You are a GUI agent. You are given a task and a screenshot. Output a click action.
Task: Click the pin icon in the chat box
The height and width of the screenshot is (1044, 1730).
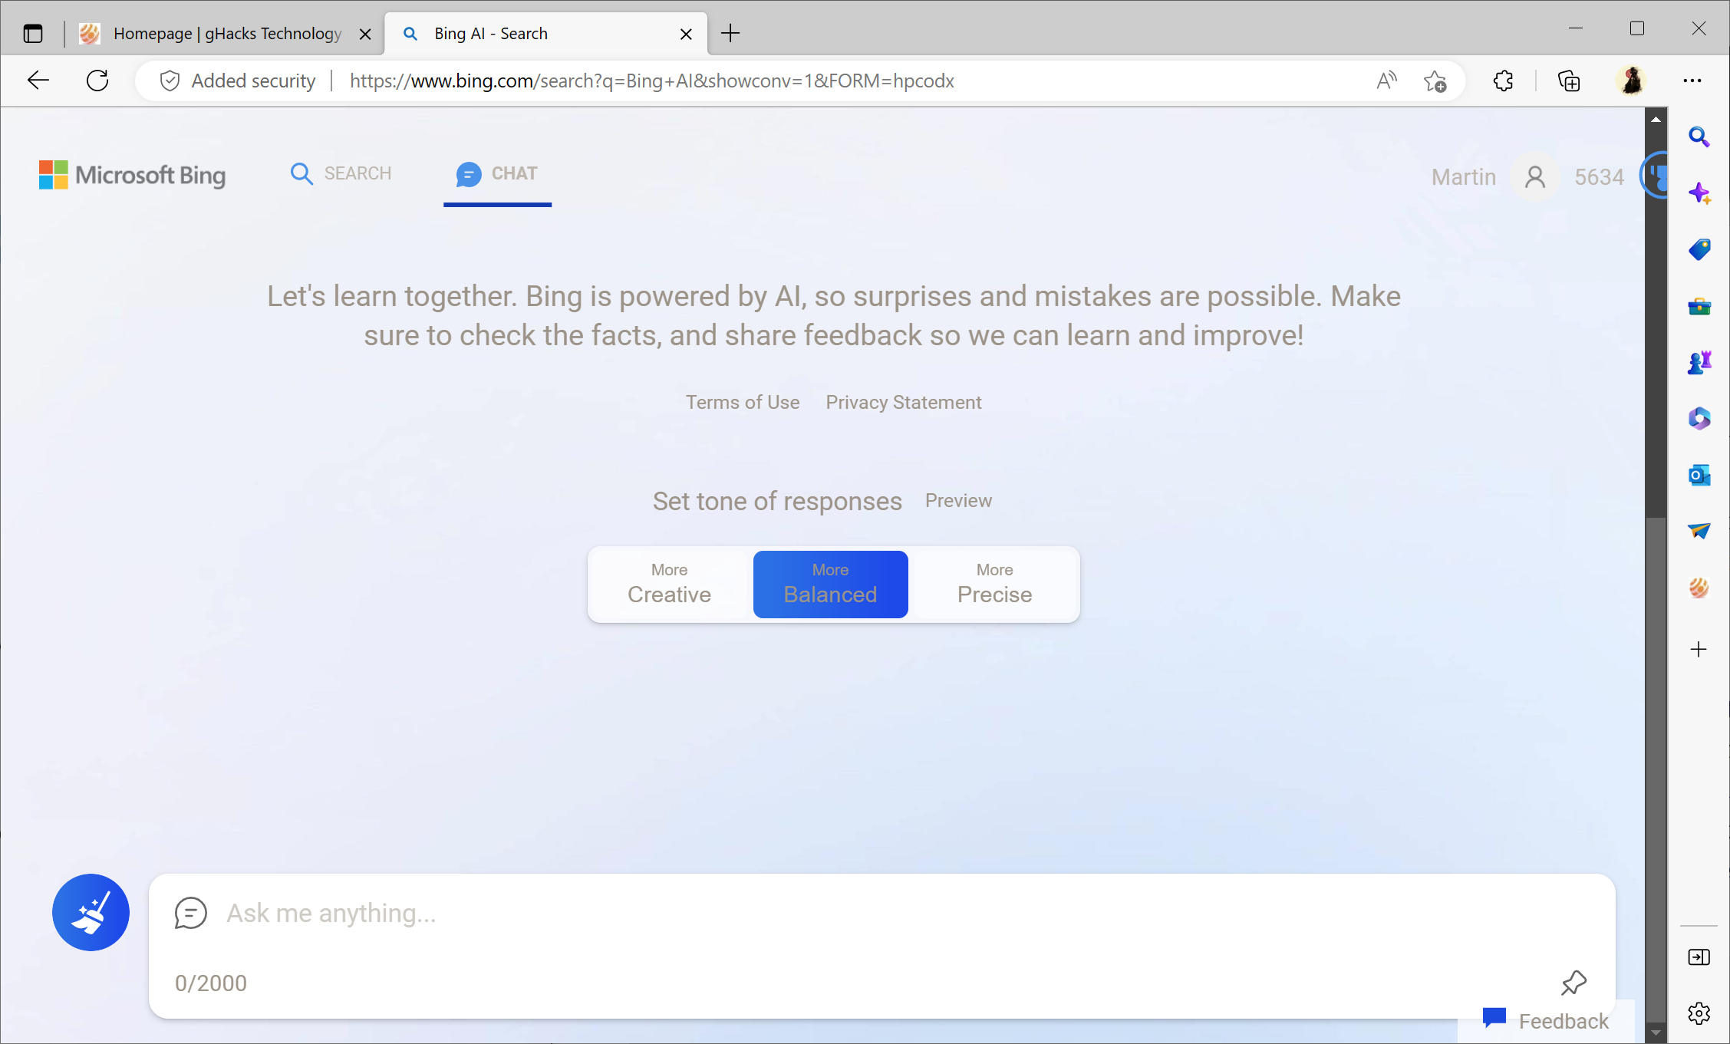(1573, 983)
